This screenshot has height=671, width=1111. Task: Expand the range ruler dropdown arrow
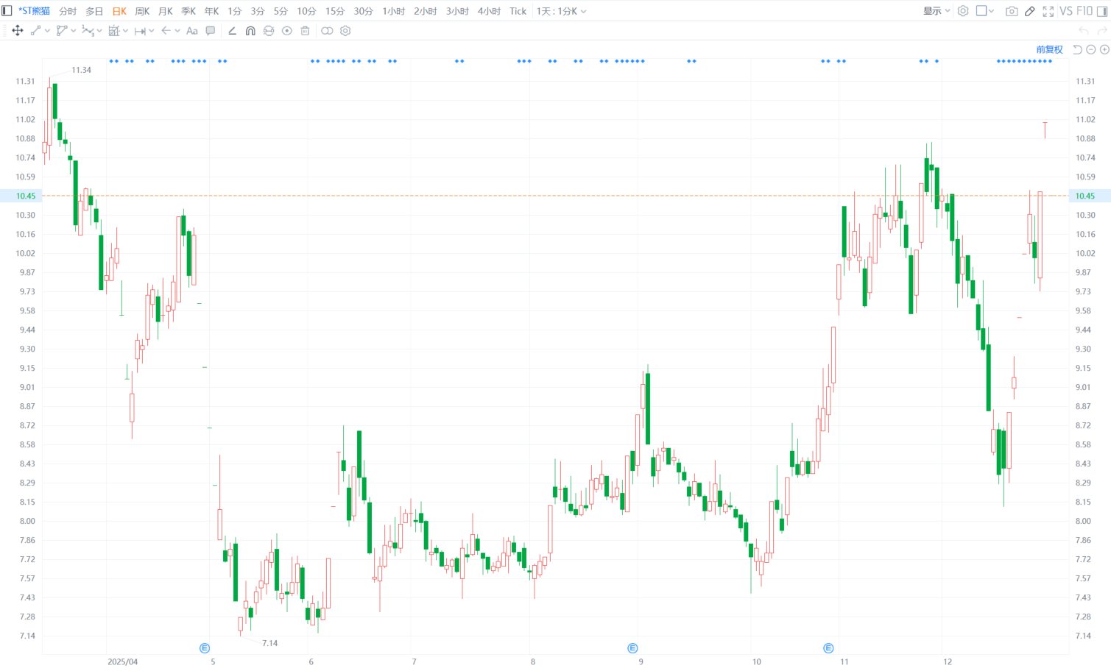152,31
